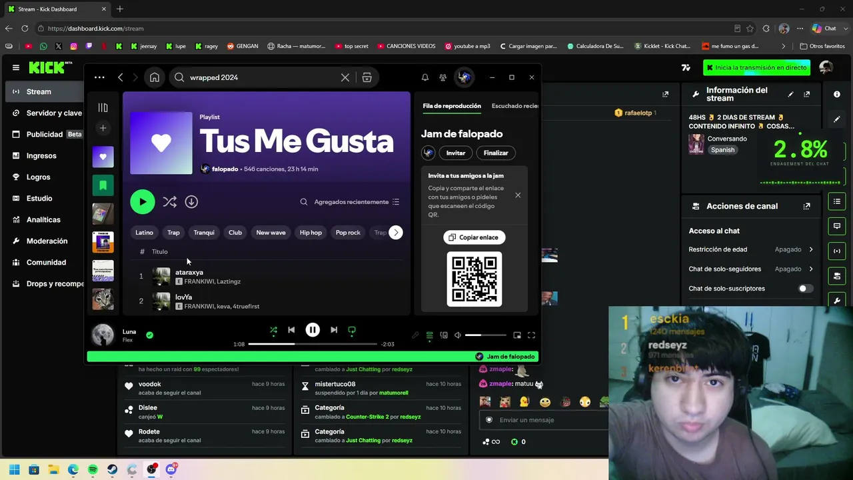The image size is (853, 480).
Task: Download the Tus Me Gusta playlist
Action: coord(191,201)
